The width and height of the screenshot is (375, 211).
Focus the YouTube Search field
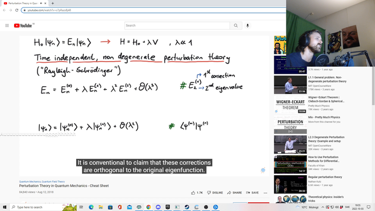pyautogui.click(x=177, y=26)
